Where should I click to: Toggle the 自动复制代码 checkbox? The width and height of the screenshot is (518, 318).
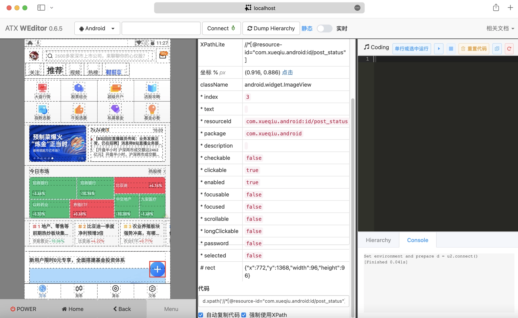click(201, 315)
